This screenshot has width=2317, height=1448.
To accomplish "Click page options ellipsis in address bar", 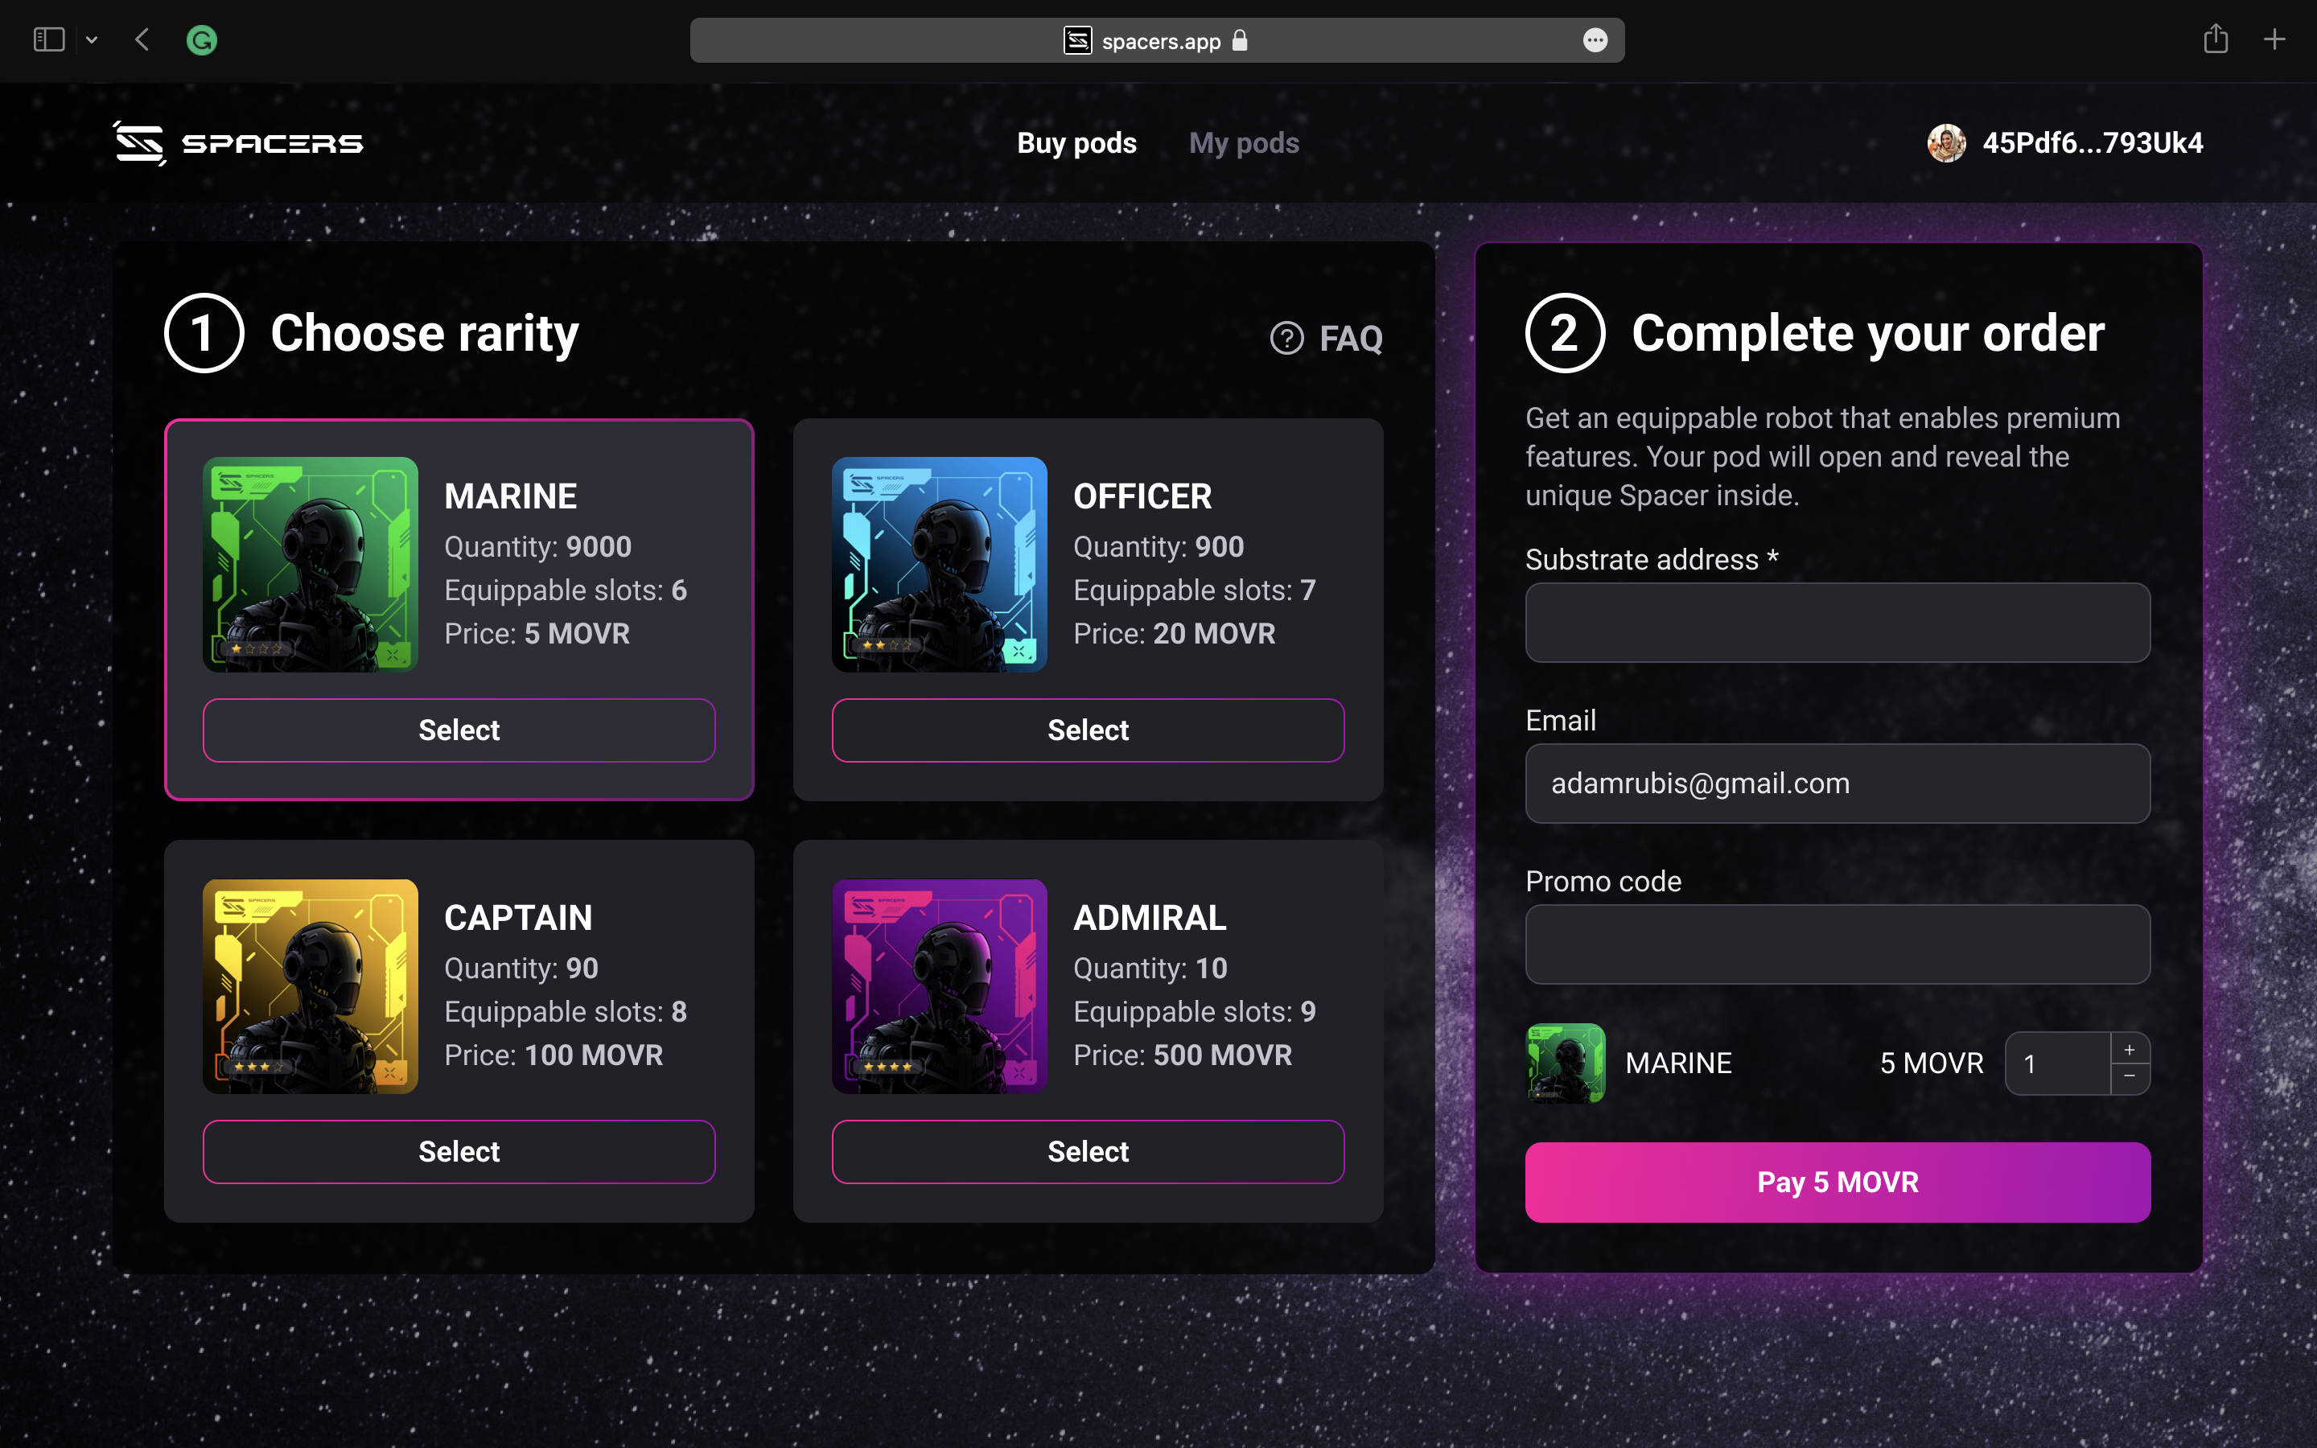I will coord(1594,40).
